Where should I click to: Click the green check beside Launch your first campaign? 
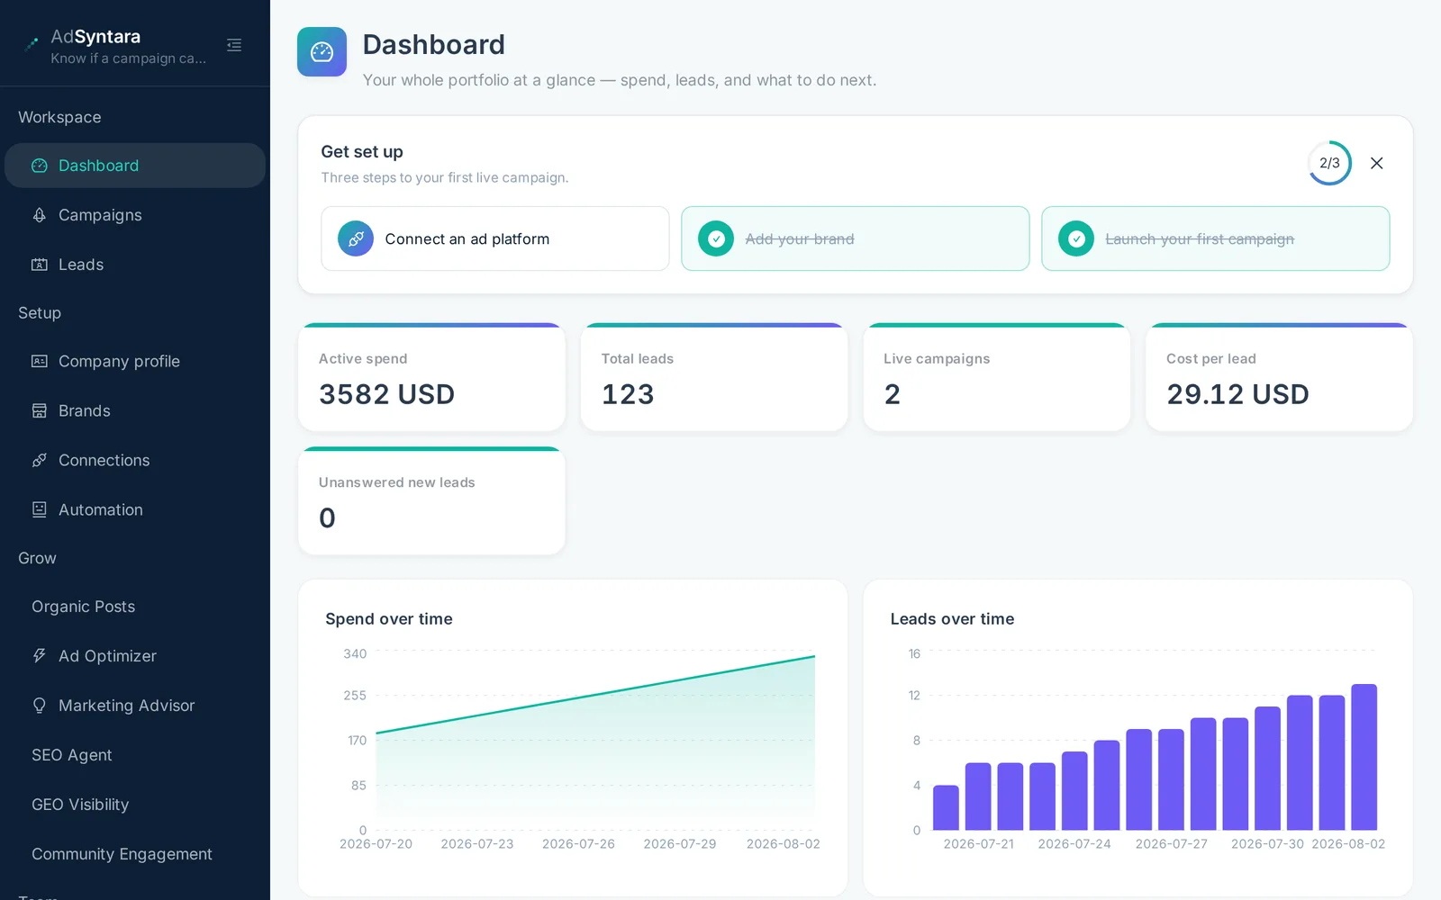1076,238
